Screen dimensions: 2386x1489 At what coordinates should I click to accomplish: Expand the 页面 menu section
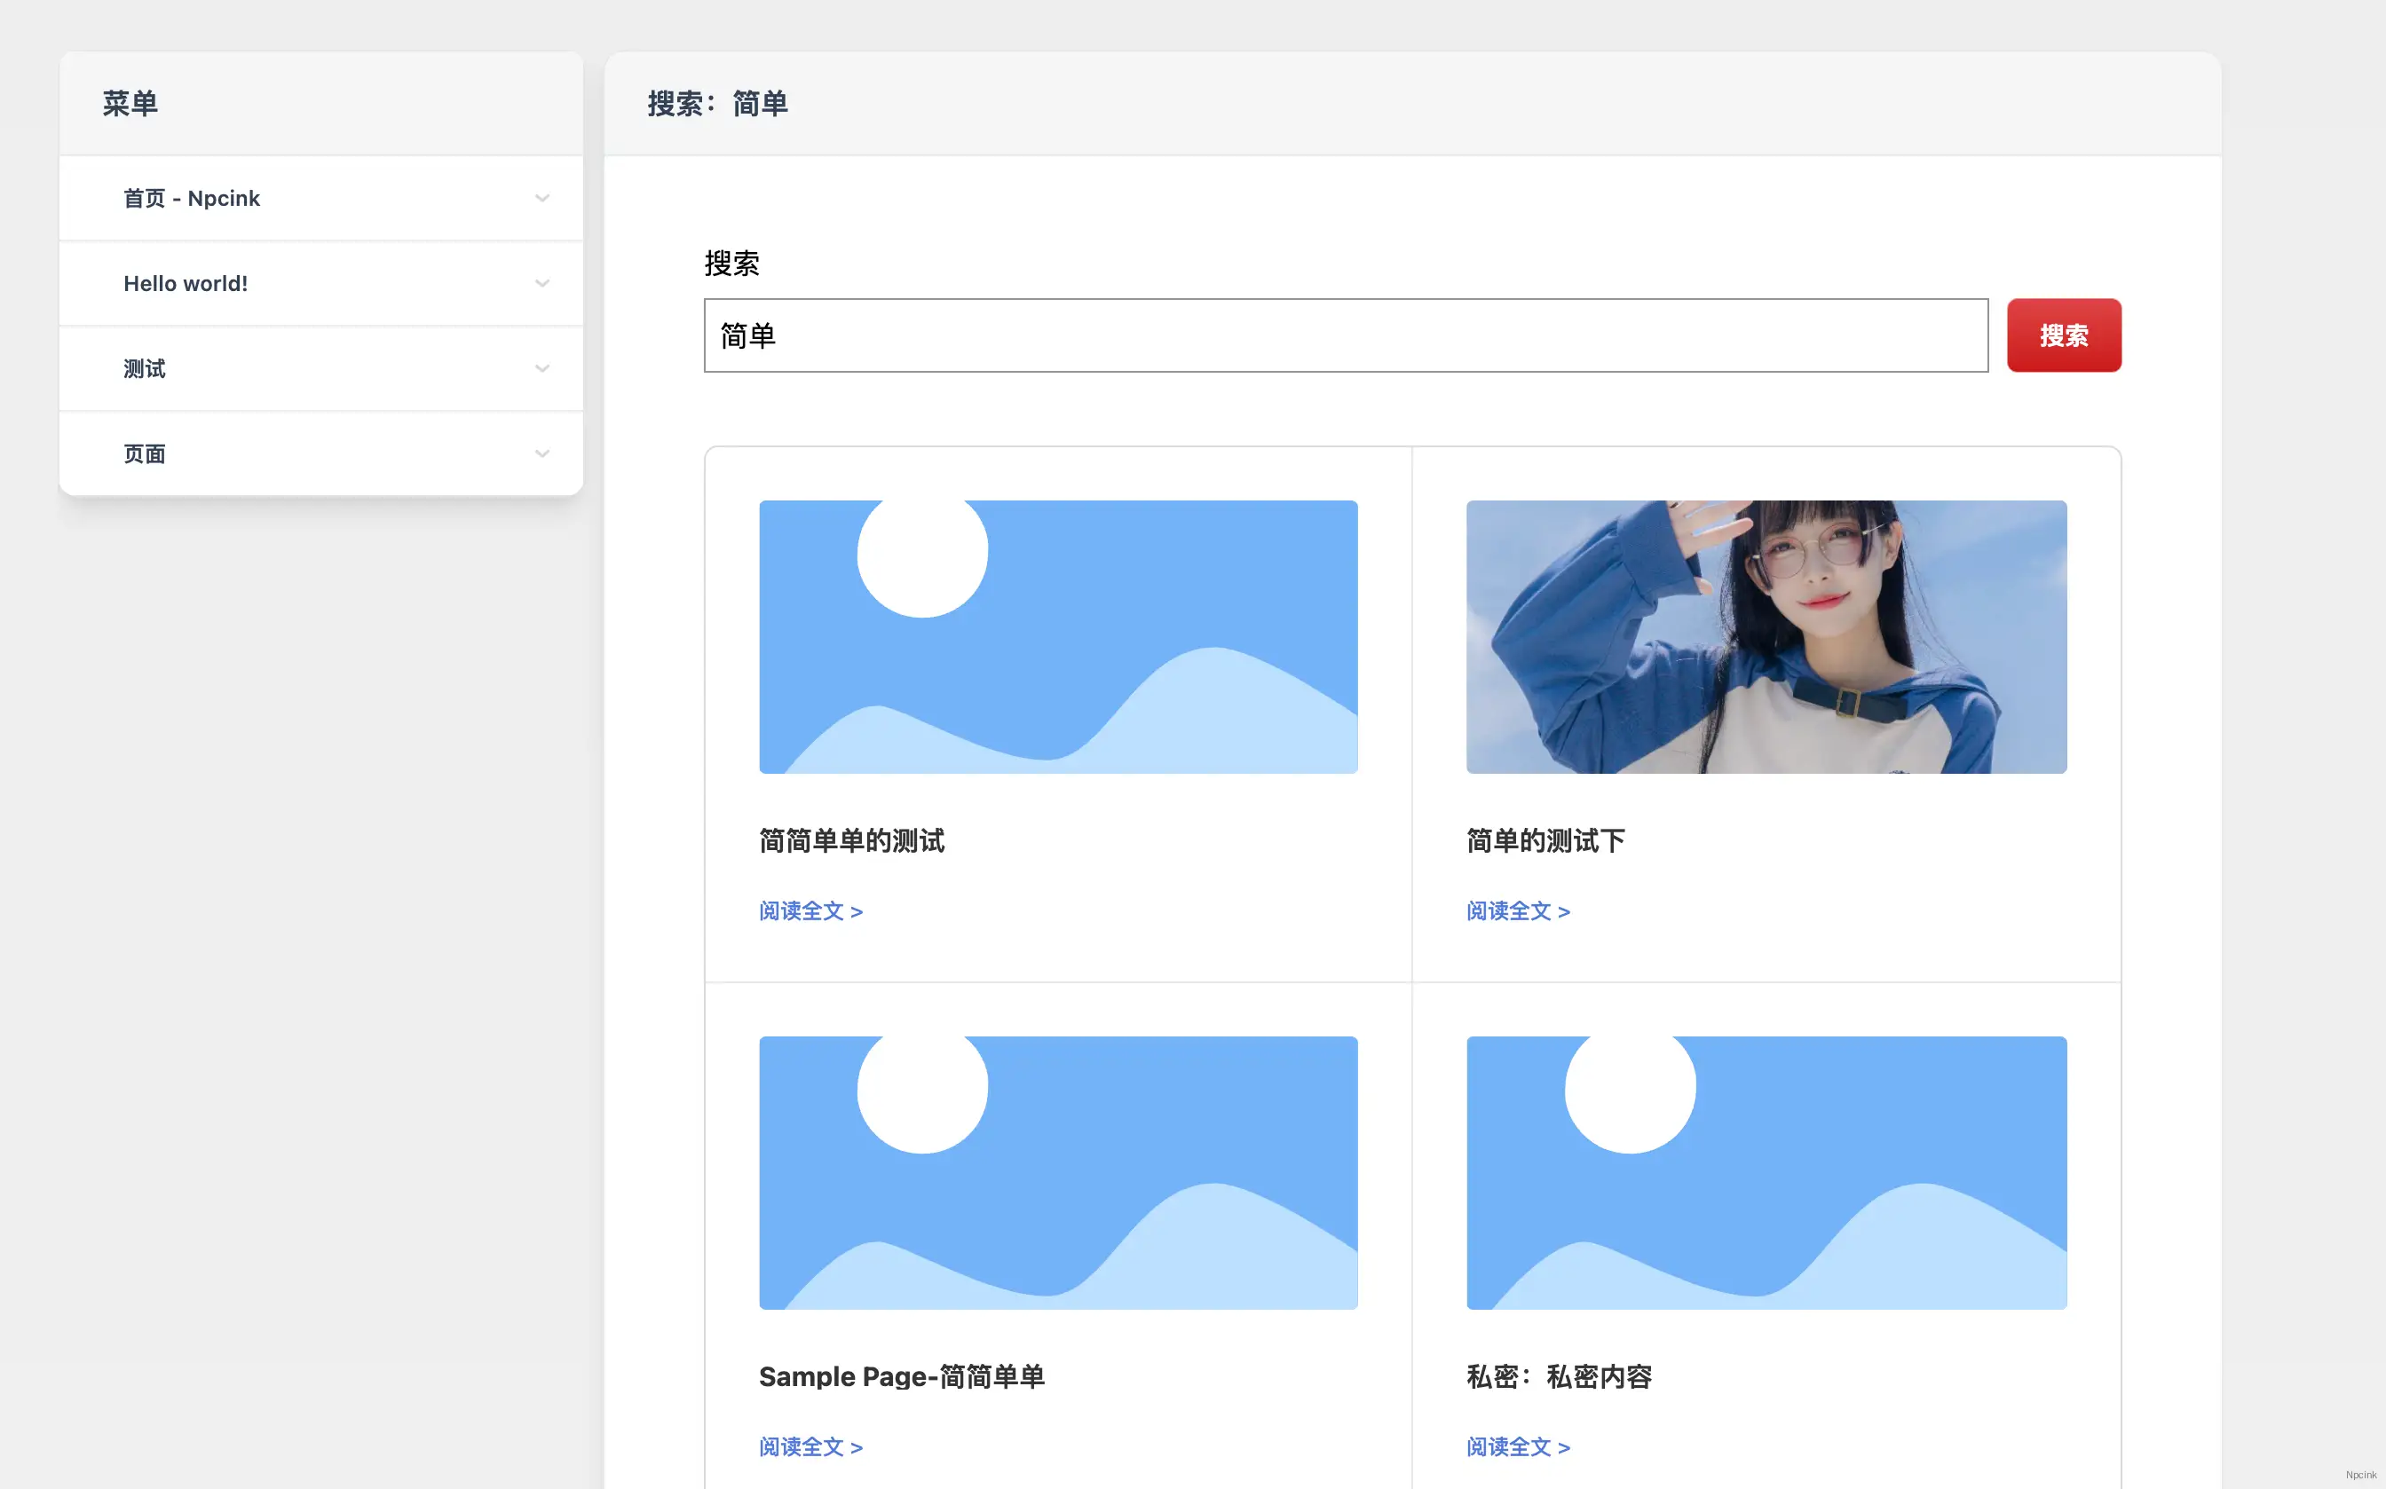541,453
